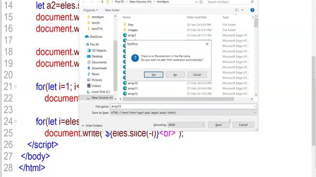Select html715 folder in navigation pane
The image size is (316, 177).
tap(97, 29)
